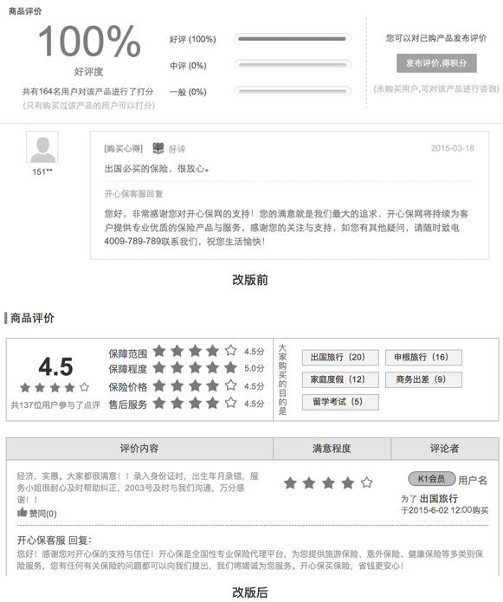Click the bold 出国旅行 text in reviewer column
The width and height of the screenshot is (503, 602).
pos(439,499)
